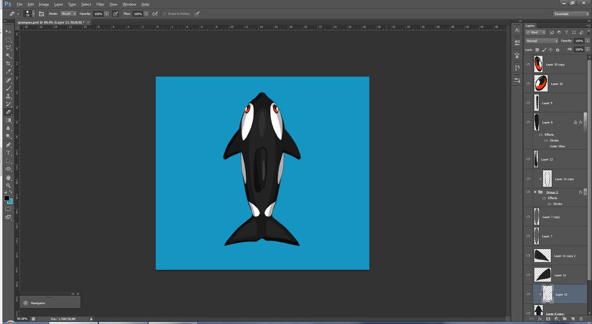Select the Pen tool
Screen dimensions: 592x324
click(x=8, y=145)
